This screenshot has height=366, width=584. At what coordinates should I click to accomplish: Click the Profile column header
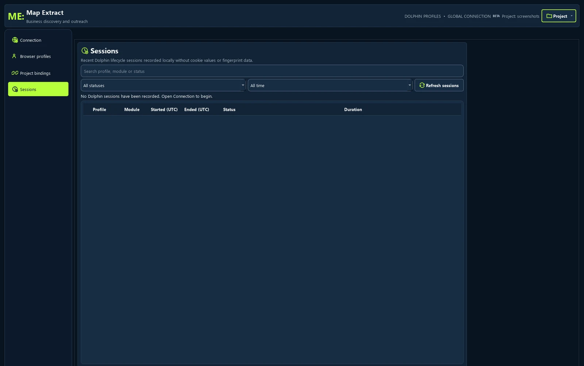point(99,109)
